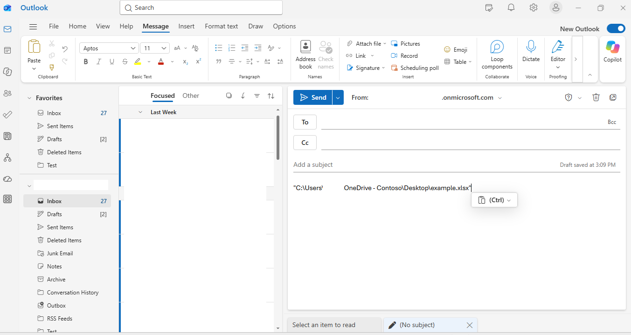The image size is (631, 335).
Task: Discard the draft with trash icon
Action: tap(596, 97)
